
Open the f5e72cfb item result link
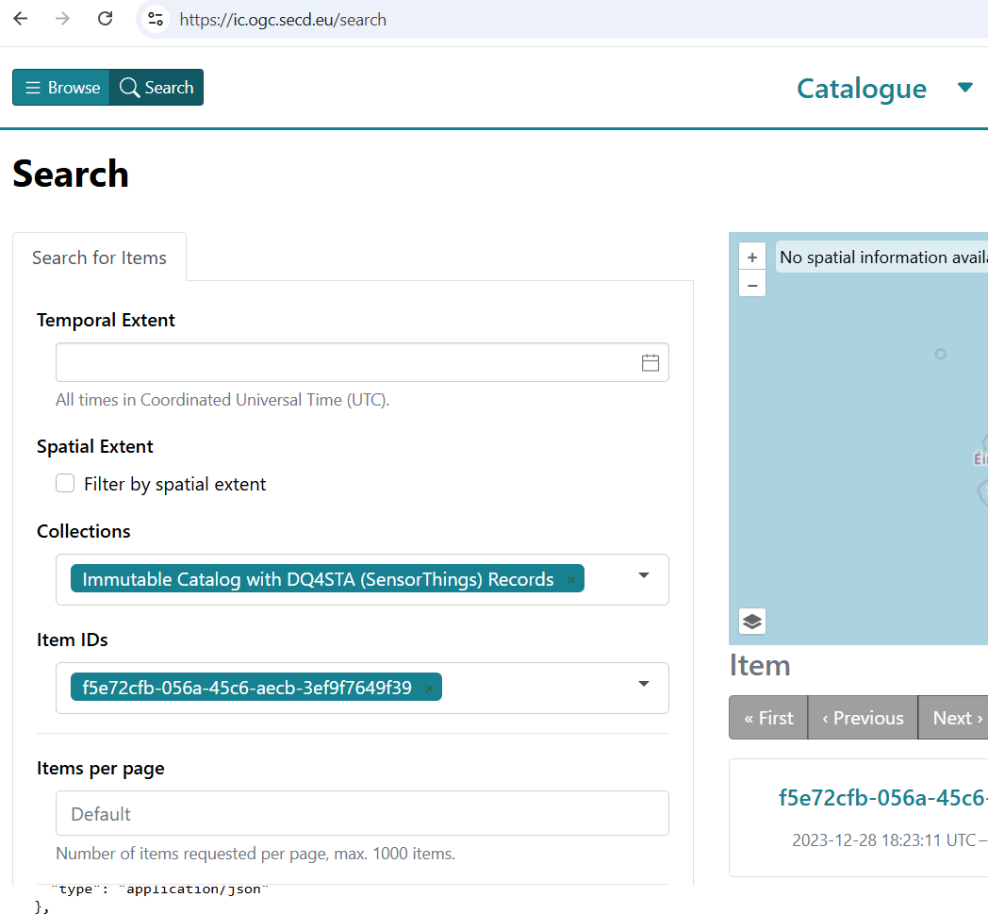click(x=881, y=798)
